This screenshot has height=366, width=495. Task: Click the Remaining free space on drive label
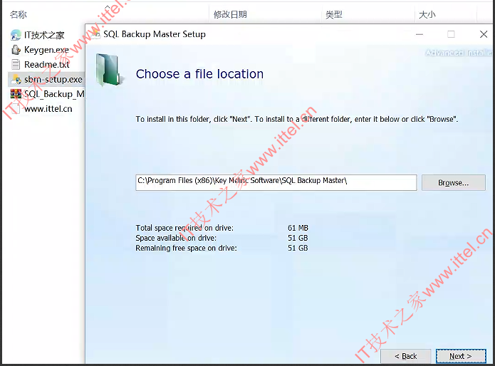[x=187, y=249]
